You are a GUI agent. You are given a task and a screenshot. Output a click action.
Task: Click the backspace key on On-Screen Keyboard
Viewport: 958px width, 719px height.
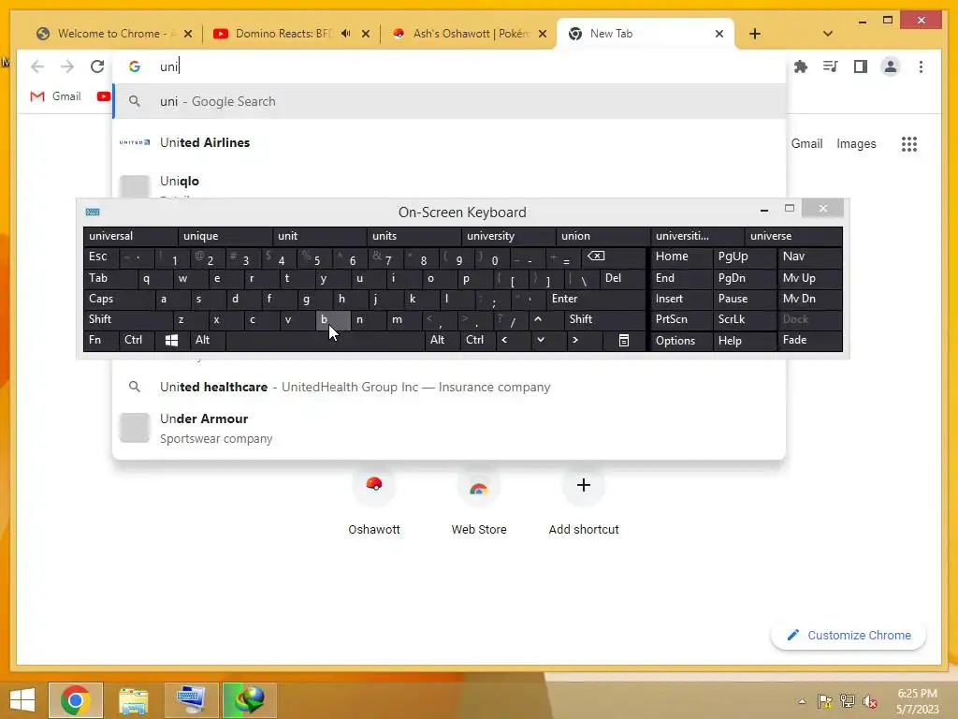614,257
